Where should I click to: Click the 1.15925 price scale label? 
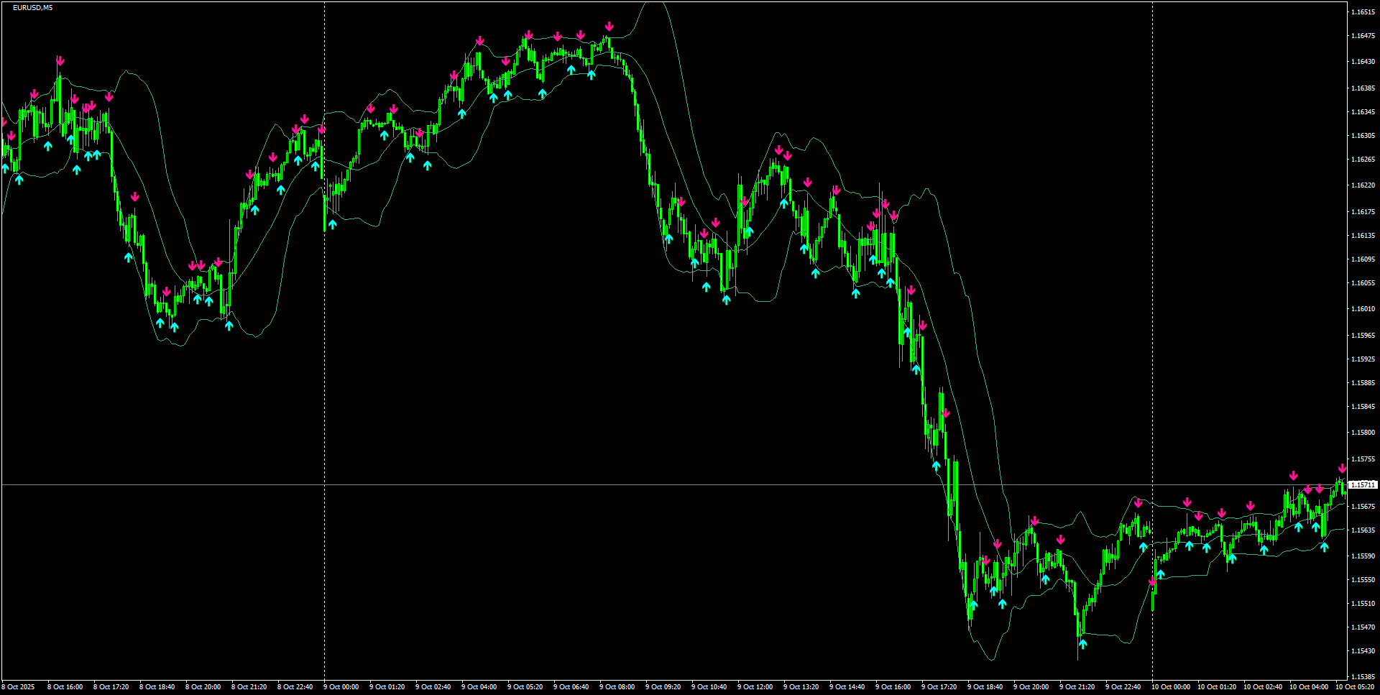click(x=1363, y=359)
